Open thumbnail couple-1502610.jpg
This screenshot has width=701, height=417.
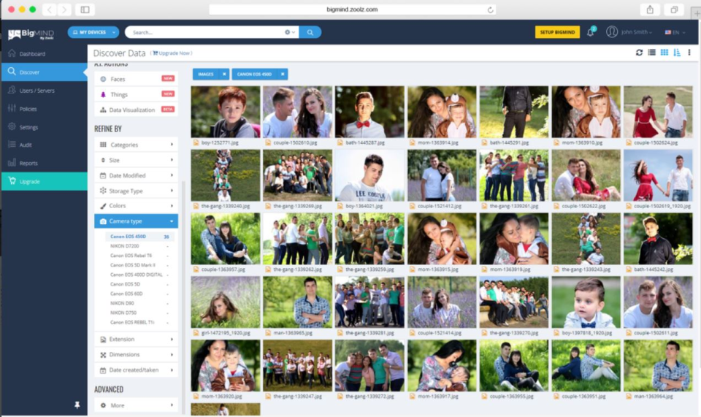[x=297, y=112]
